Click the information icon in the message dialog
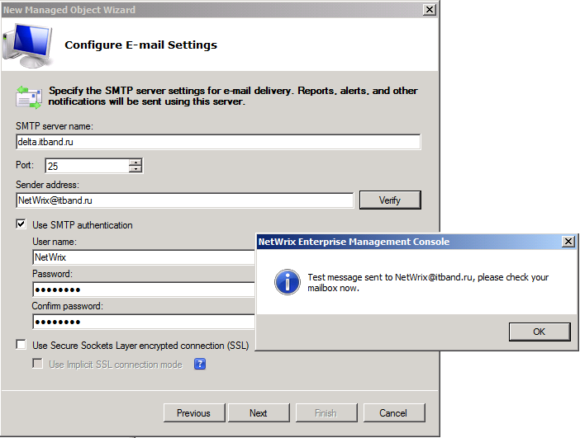 coord(288,282)
